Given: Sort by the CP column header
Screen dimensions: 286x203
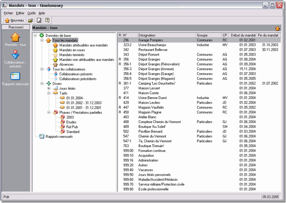Looking at the screenshot, I should click(x=225, y=35).
